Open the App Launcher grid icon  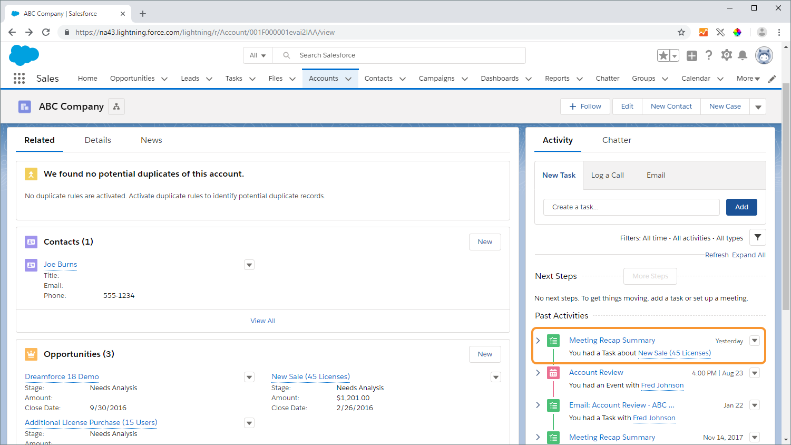click(19, 79)
